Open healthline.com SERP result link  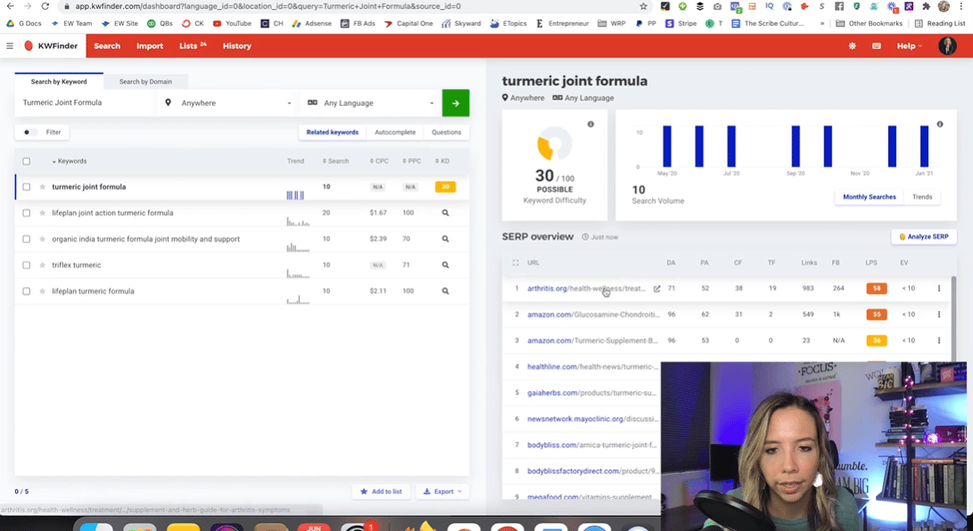(592, 366)
